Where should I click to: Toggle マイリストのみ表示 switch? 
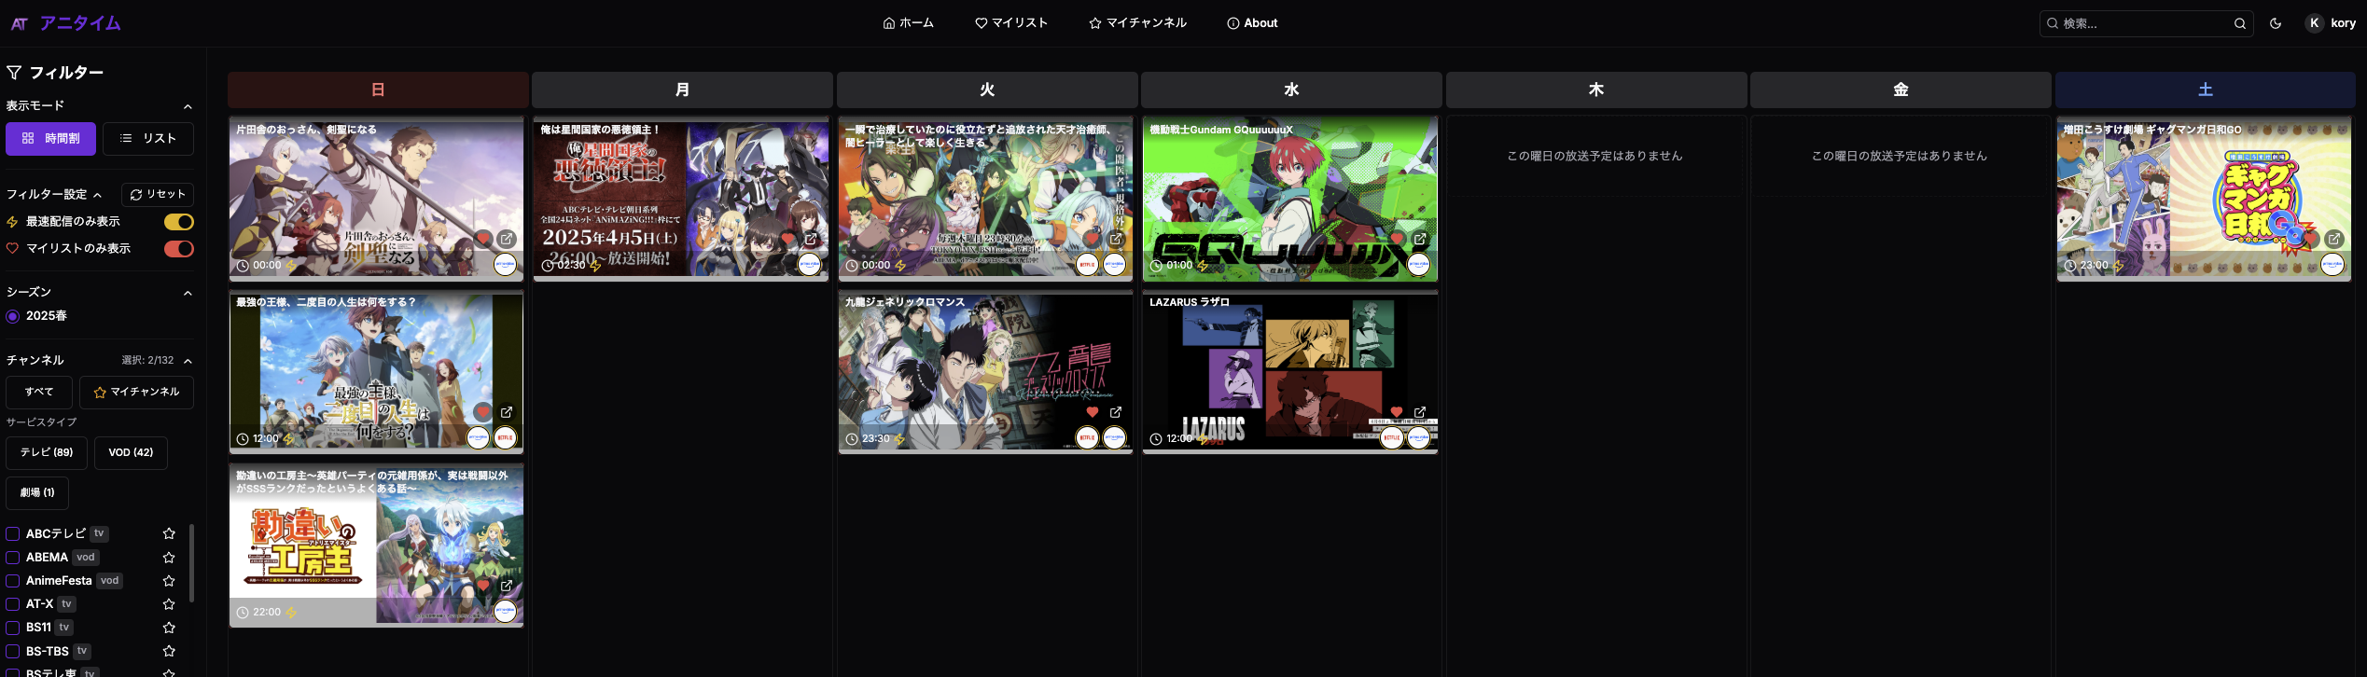tap(179, 249)
